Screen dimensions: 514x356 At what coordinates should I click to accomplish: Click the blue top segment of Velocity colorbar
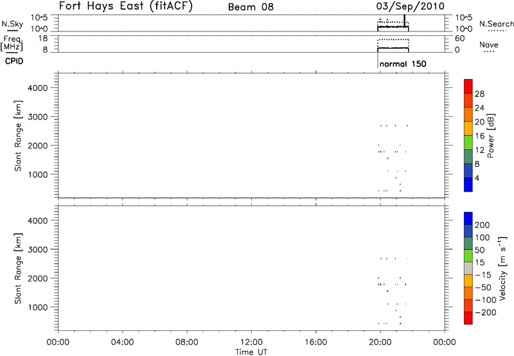(x=468, y=218)
